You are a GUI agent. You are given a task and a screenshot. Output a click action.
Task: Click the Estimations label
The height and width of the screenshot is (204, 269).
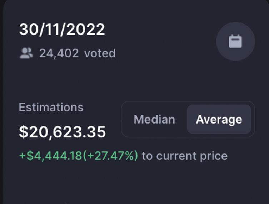[x=51, y=107]
